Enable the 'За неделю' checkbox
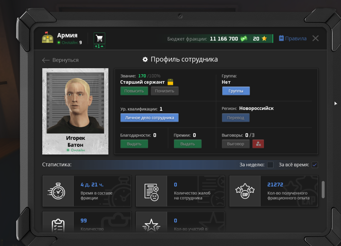The image size is (341, 246). point(270,165)
